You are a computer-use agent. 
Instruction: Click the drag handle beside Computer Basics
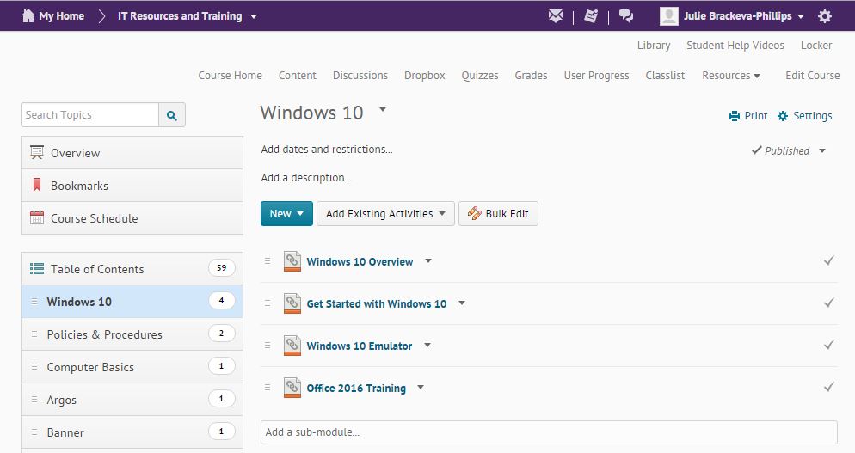point(34,367)
